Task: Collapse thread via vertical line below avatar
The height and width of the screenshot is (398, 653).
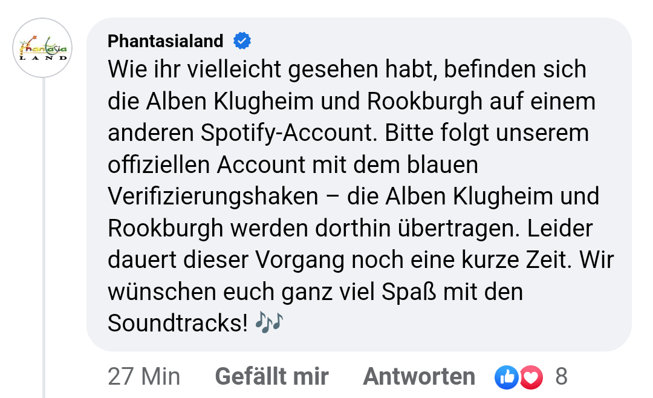Action: pyautogui.click(x=44, y=238)
